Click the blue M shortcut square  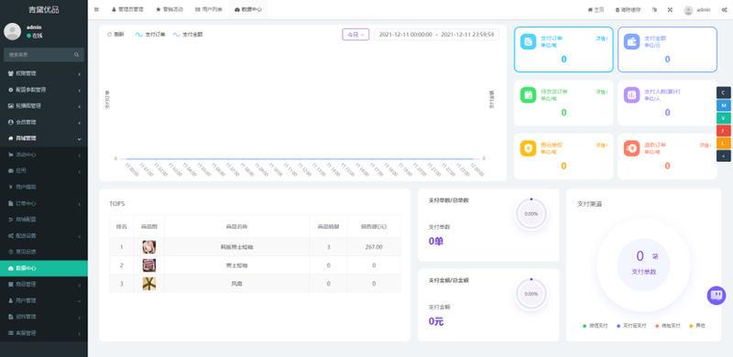pyautogui.click(x=723, y=105)
